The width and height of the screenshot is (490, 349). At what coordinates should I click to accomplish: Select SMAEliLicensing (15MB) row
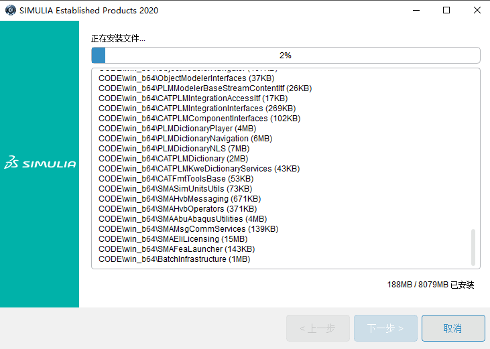173,238
